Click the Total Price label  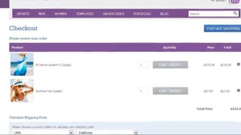tap(204, 109)
